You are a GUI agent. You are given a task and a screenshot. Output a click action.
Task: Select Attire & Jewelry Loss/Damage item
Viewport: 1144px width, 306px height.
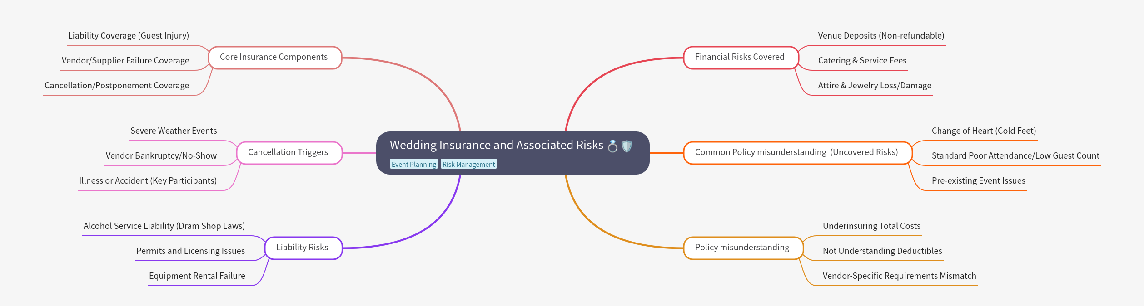pos(875,86)
